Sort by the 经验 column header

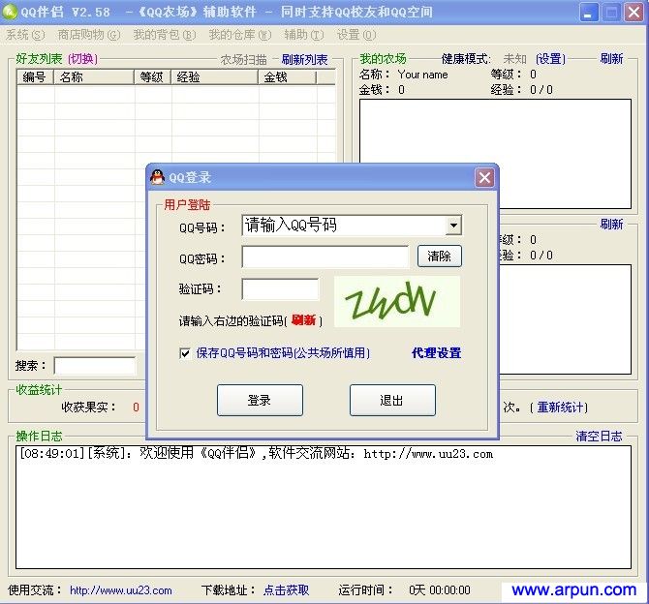(215, 76)
